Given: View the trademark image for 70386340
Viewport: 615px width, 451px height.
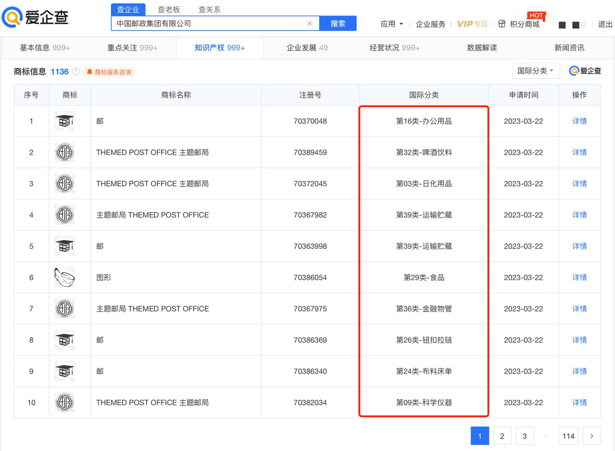Looking at the screenshot, I should tap(65, 371).
